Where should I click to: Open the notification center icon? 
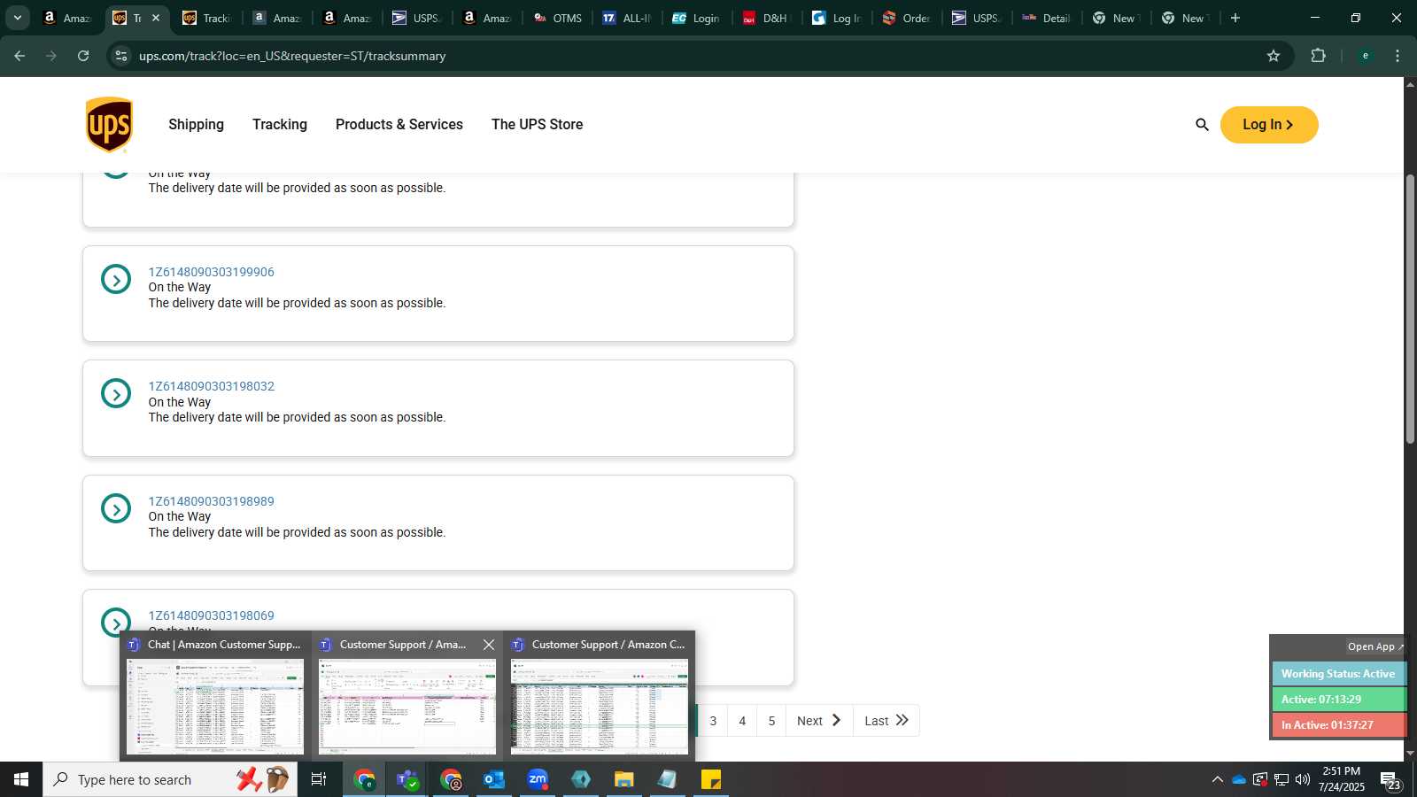(x=1390, y=780)
